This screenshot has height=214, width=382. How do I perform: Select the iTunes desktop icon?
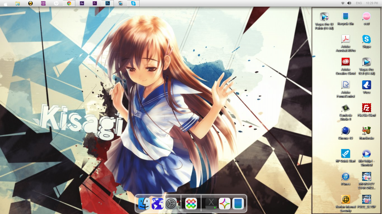[345, 179]
